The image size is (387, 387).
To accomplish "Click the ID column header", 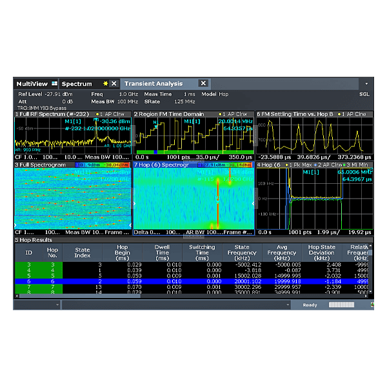I will 28,252.
